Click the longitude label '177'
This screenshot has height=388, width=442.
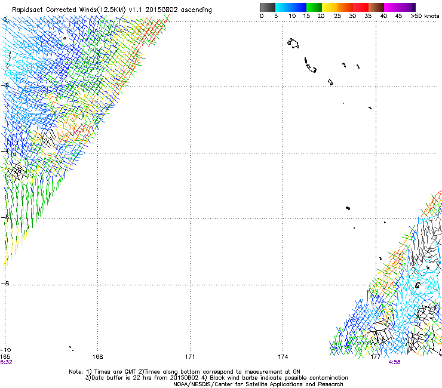coord(376,357)
